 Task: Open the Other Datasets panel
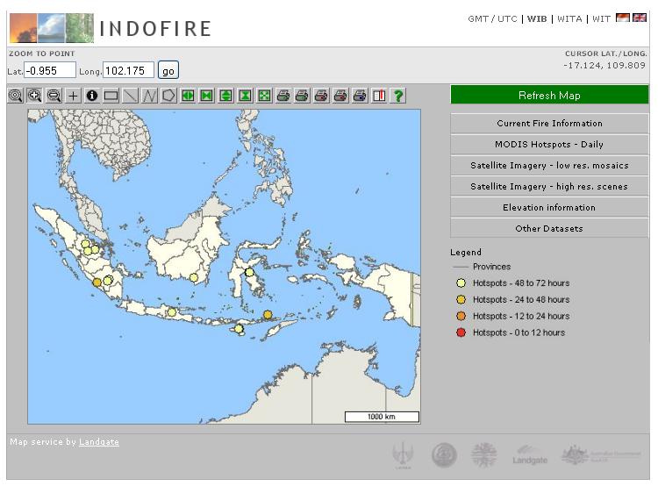[549, 229]
